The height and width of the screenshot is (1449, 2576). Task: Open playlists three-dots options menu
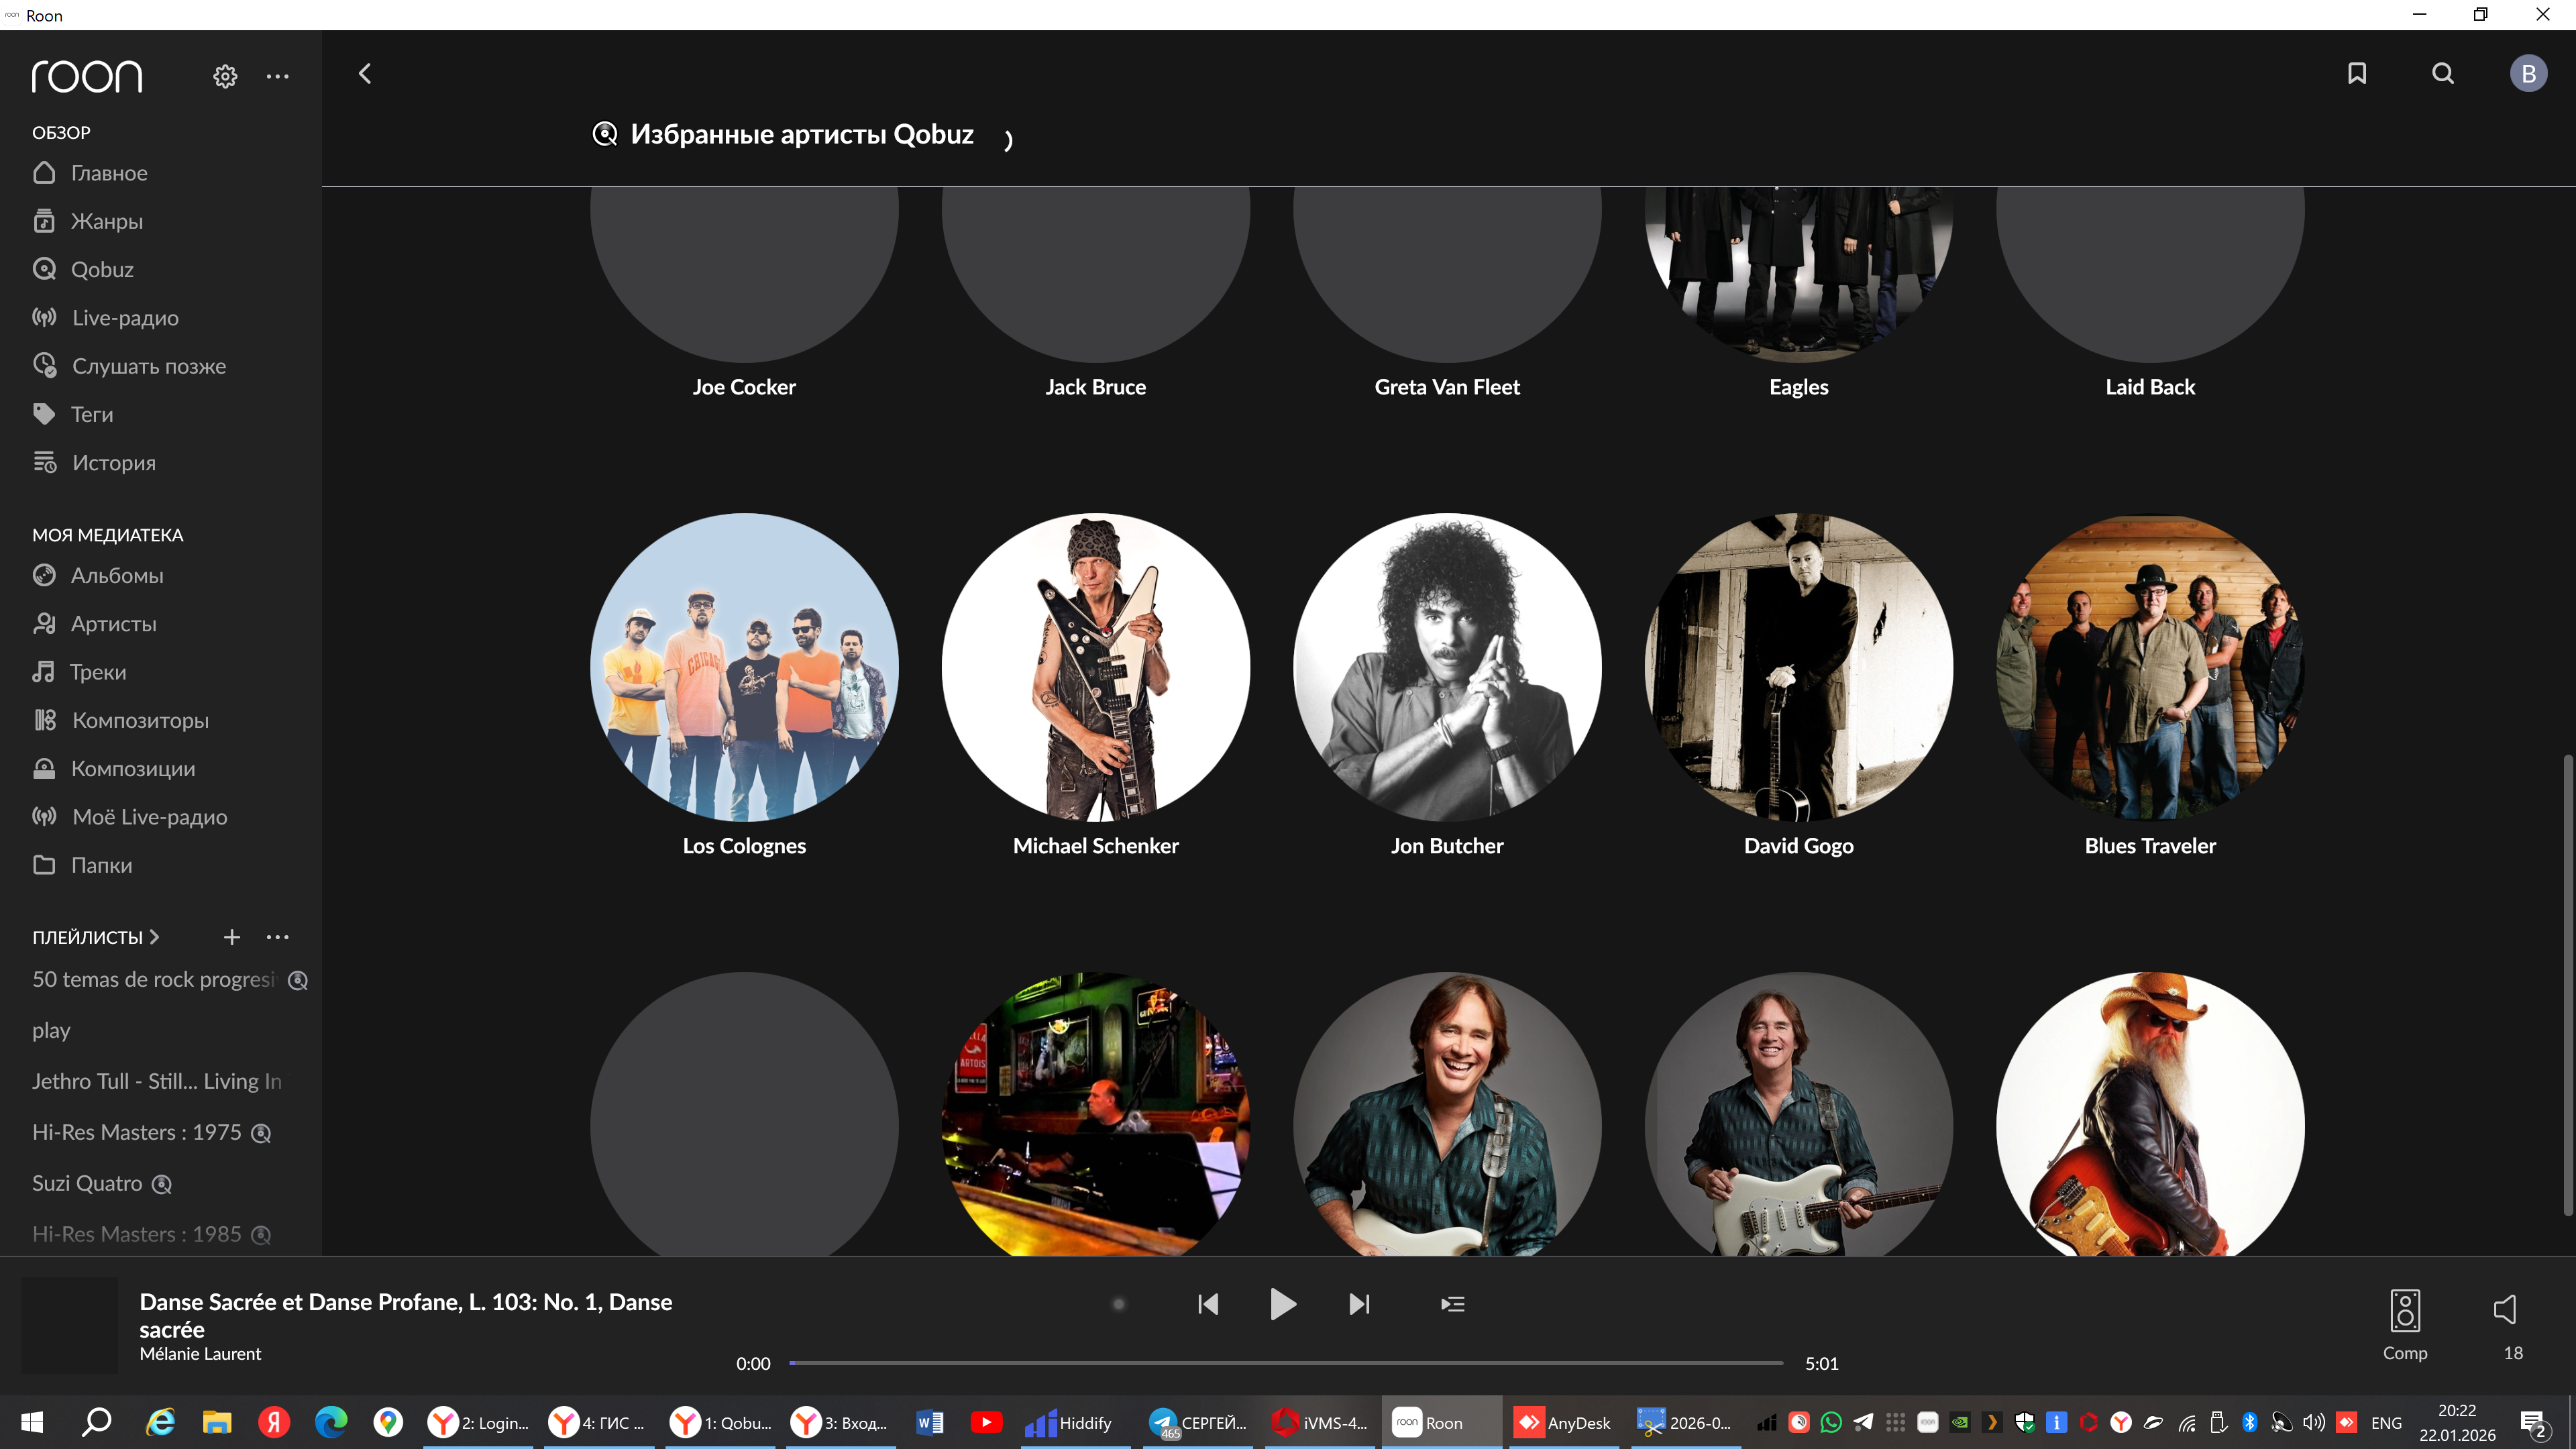[278, 937]
